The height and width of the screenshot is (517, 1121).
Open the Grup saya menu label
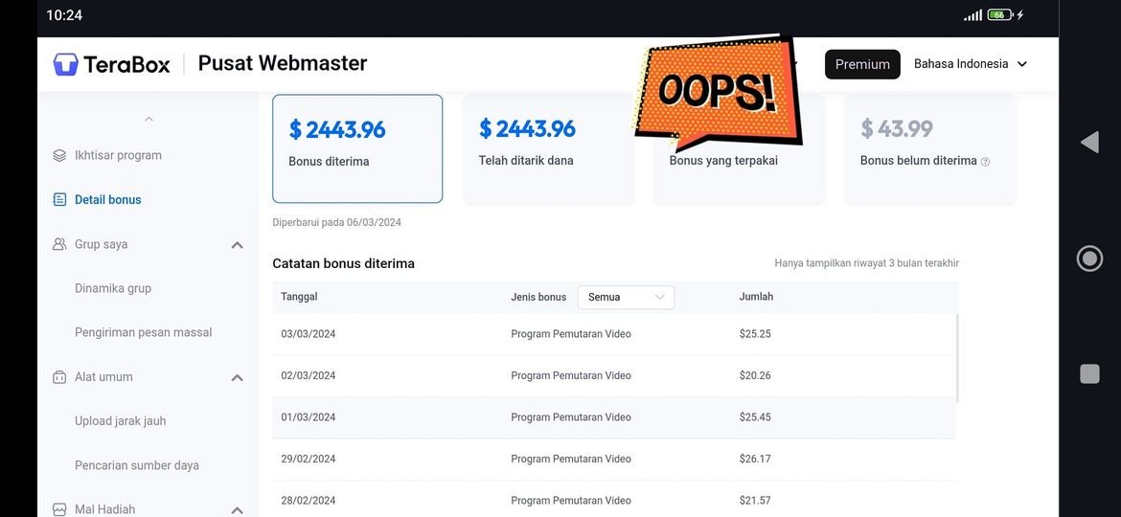click(x=101, y=244)
